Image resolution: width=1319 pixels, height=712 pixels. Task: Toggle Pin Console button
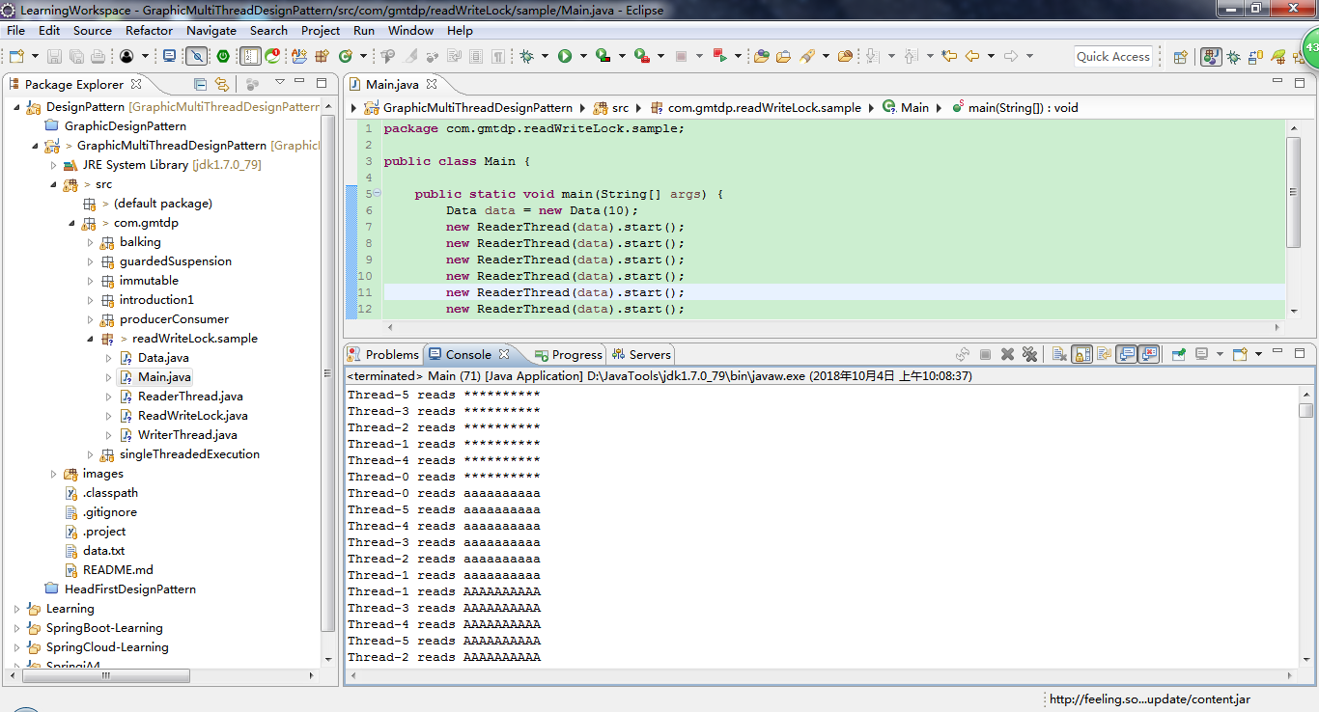click(1179, 354)
